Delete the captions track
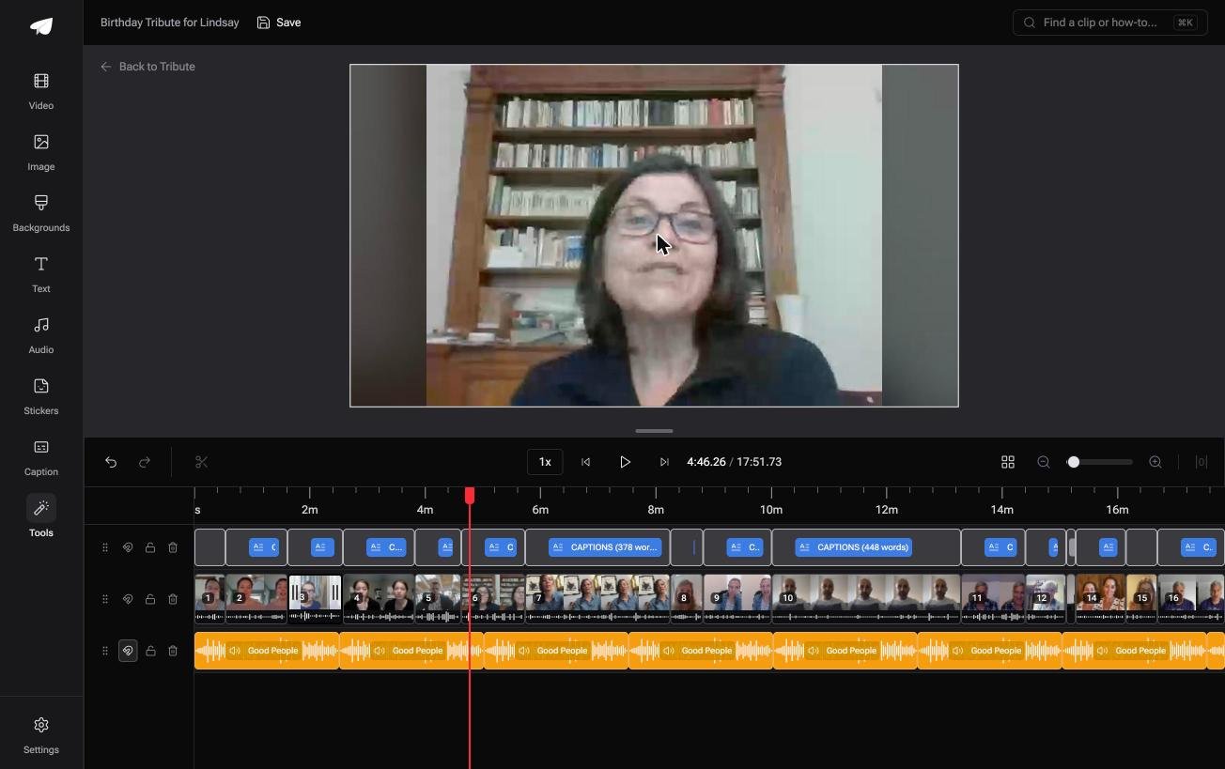 (x=173, y=547)
